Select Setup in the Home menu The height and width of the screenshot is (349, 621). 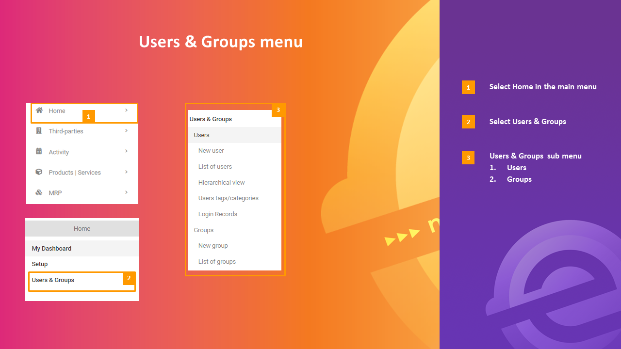coord(39,264)
